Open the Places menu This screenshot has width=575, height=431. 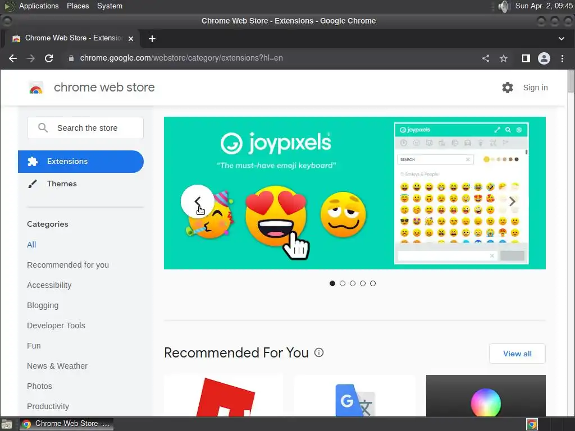click(x=77, y=6)
